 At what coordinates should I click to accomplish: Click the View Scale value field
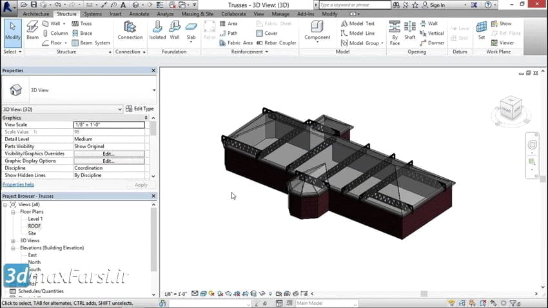point(108,125)
